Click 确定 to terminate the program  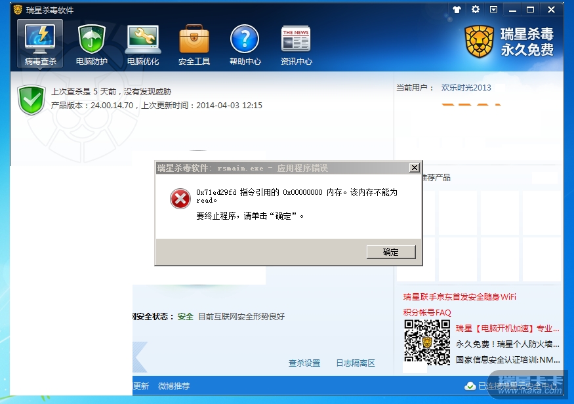tap(391, 252)
